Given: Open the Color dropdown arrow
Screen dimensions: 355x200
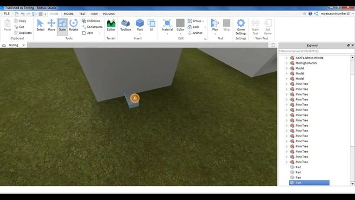Looking at the screenshot, I should (180, 34).
